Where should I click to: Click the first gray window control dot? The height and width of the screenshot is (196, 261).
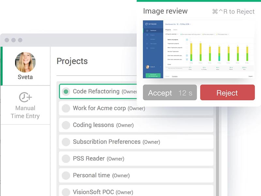coord(7,40)
